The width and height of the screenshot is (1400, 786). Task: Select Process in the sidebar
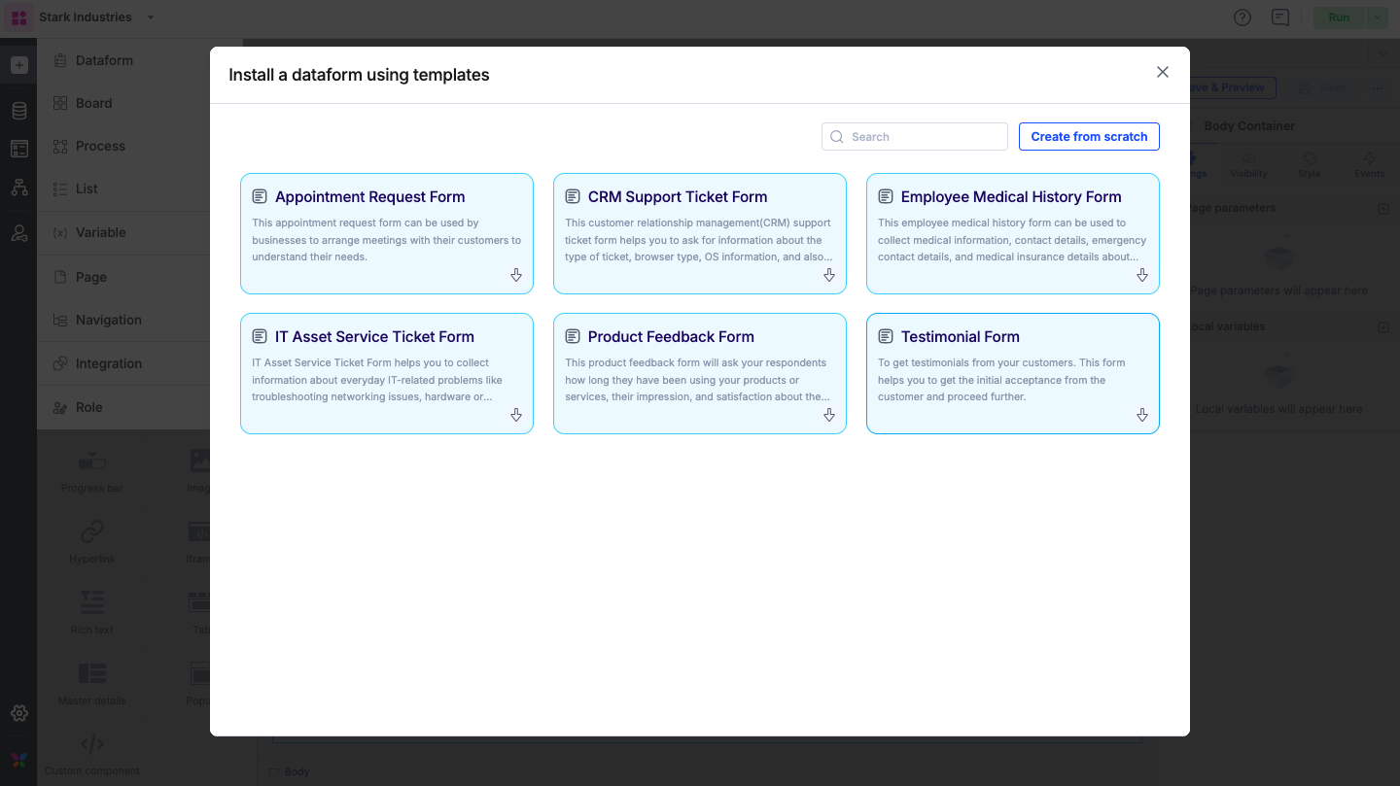(100, 146)
